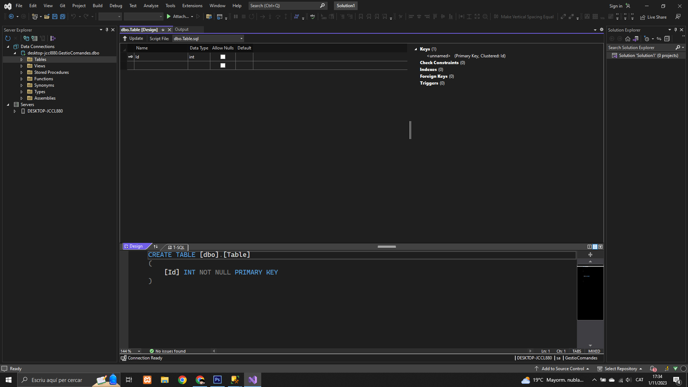
Task: Click Solution Explorer Home icon
Action: pos(627,39)
